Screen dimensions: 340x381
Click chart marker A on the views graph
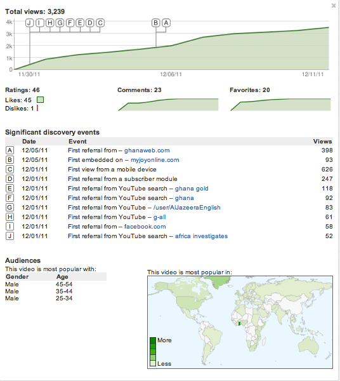[166, 23]
